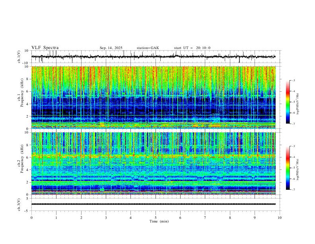Click the "ch.1(V)" waveform axis label
The width and height of the screenshot is (315, 244).
coord(19,57)
